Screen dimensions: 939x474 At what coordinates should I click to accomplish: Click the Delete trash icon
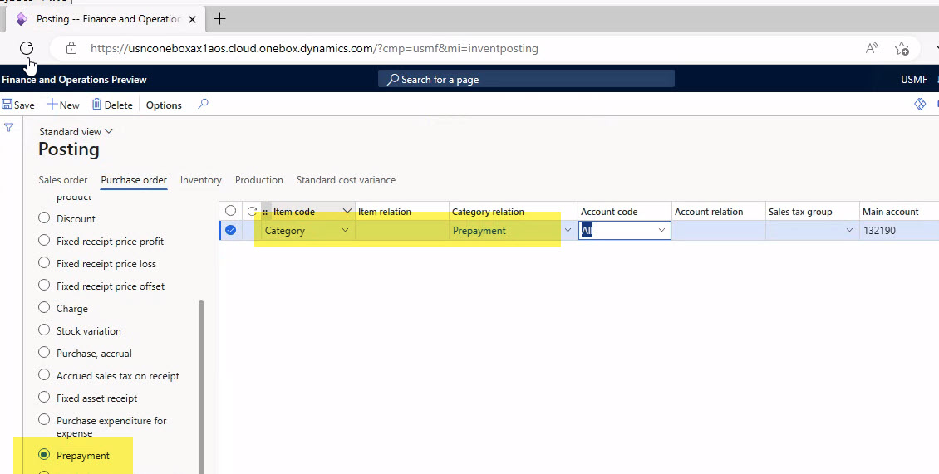(x=97, y=105)
